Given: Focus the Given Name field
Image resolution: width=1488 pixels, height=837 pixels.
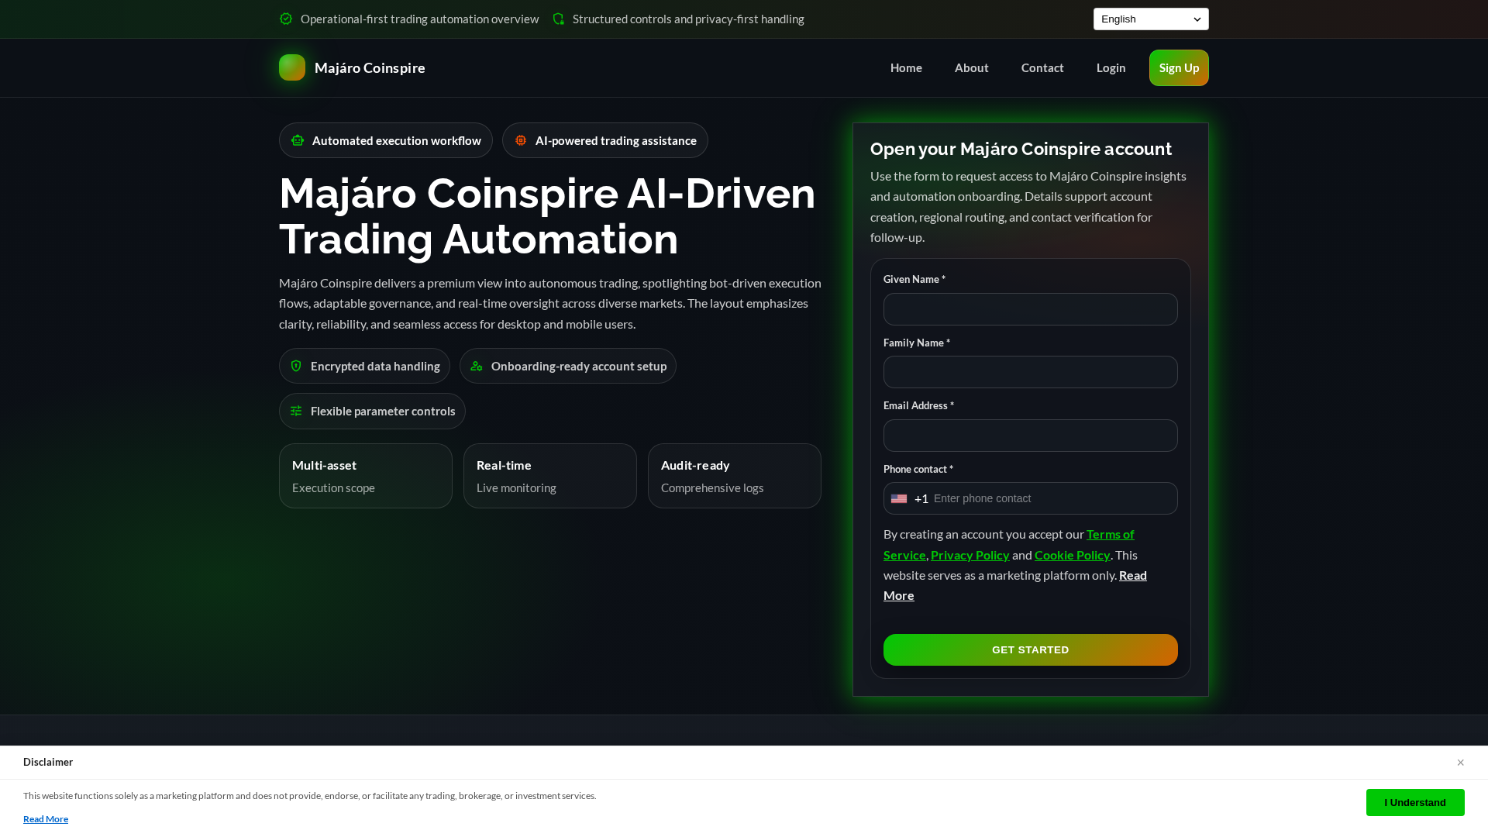Looking at the screenshot, I should (x=1031, y=309).
